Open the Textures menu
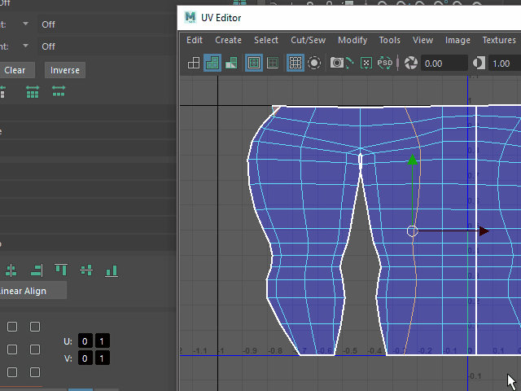This screenshot has height=391, width=521. (498, 40)
